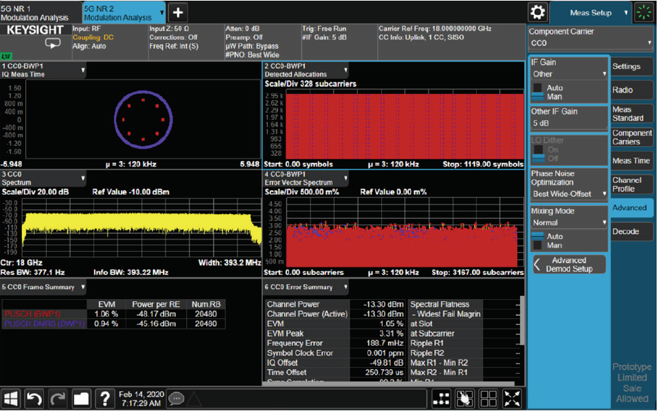Click the green single/continuous sweep indicator icon
The height and width of the screenshot is (411, 658).
click(x=644, y=12)
